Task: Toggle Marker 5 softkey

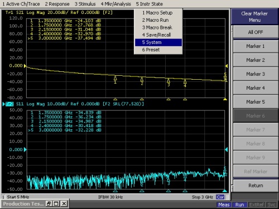Action: click(x=256, y=102)
